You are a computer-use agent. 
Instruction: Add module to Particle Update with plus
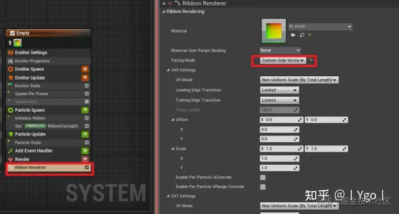tap(85, 134)
